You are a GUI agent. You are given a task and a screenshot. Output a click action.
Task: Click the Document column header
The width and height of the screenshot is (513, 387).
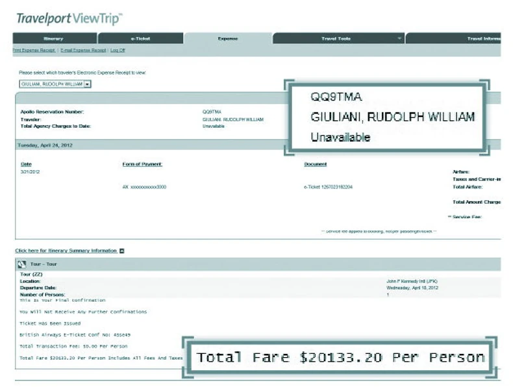pos(316,164)
